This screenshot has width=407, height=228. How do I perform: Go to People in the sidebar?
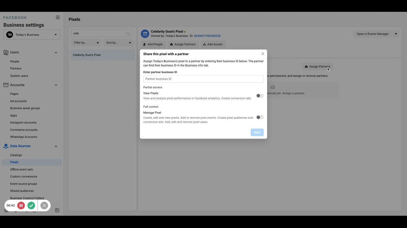point(15,61)
